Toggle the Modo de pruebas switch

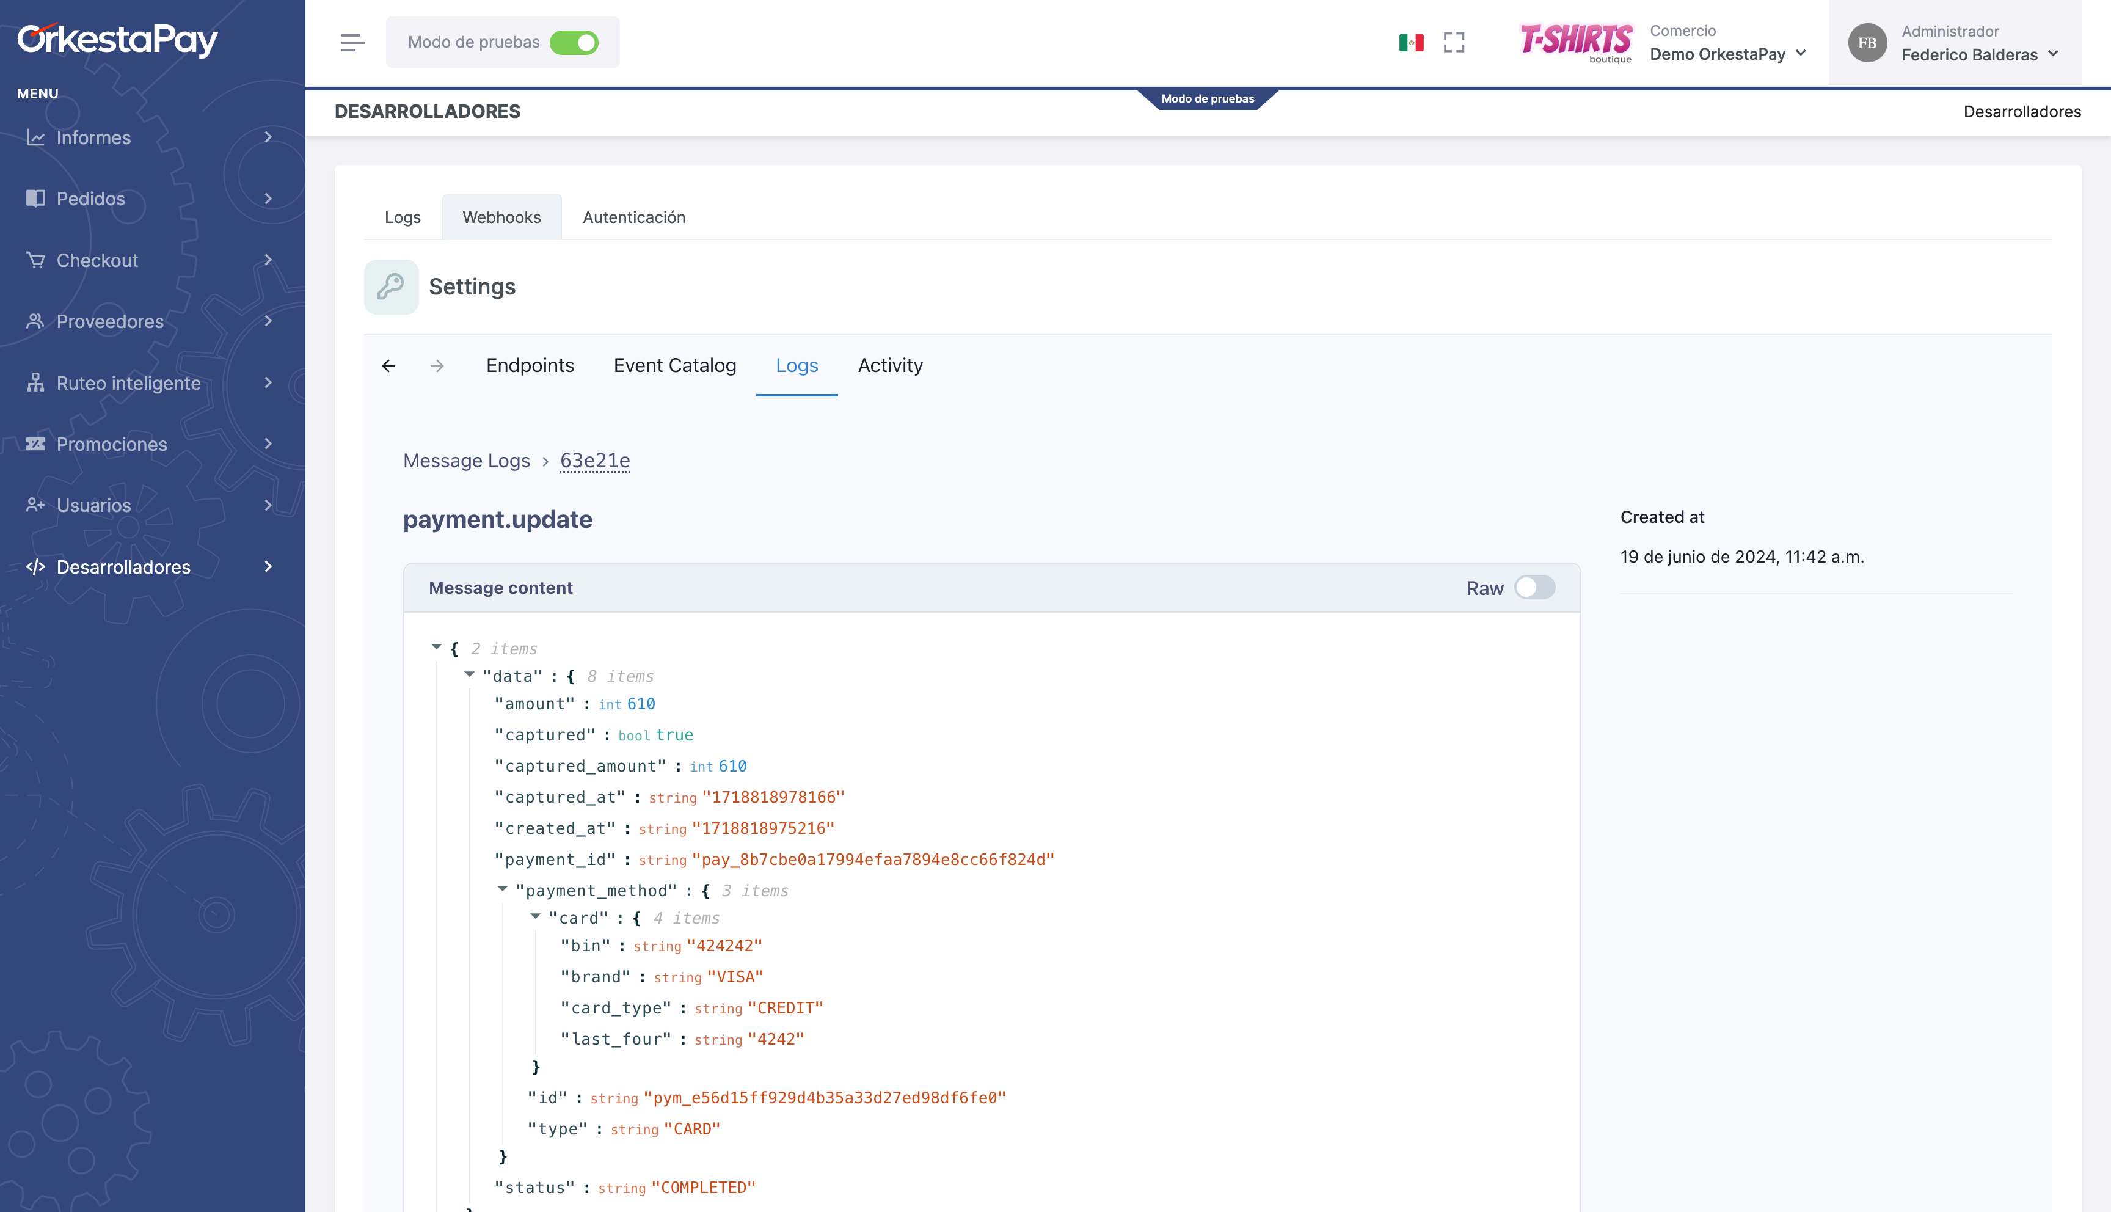tap(574, 42)
